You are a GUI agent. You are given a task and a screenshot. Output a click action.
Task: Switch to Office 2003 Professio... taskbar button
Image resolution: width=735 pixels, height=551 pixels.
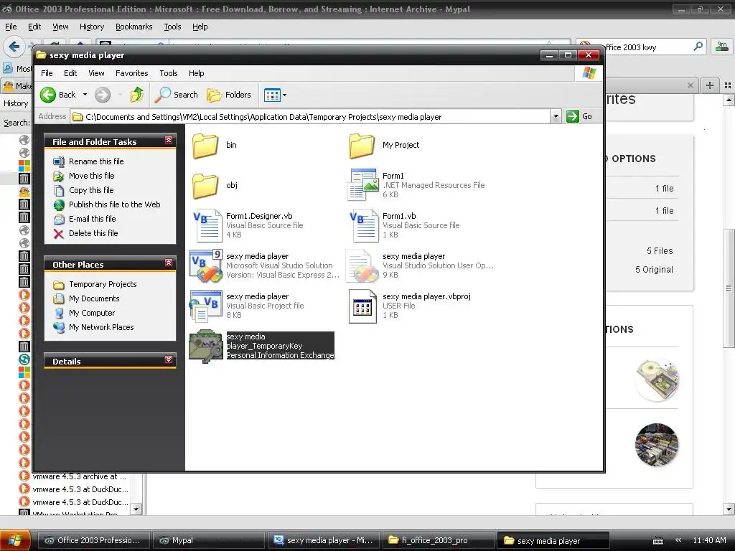[93, 541]
